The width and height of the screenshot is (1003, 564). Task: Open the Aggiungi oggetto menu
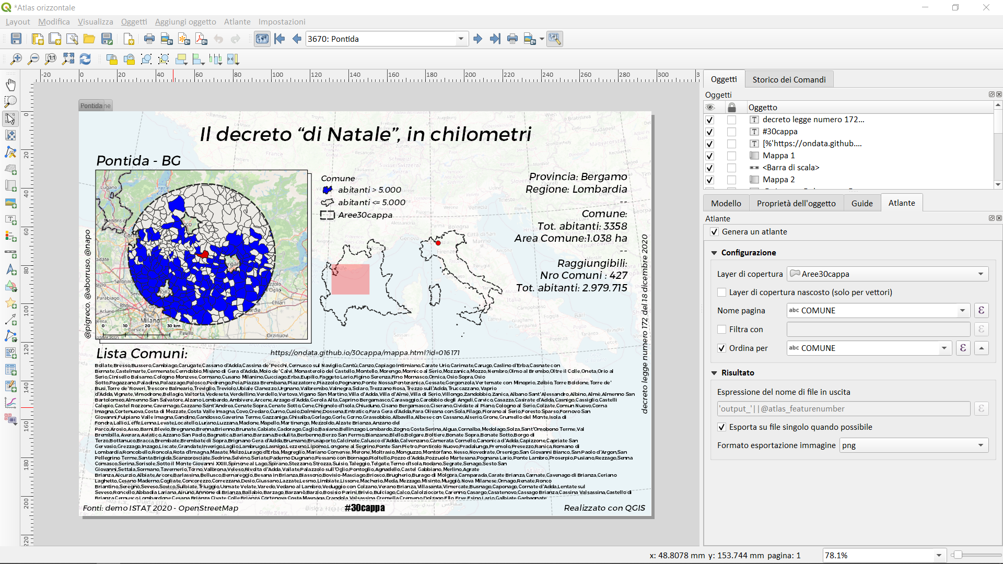[185, 21]
